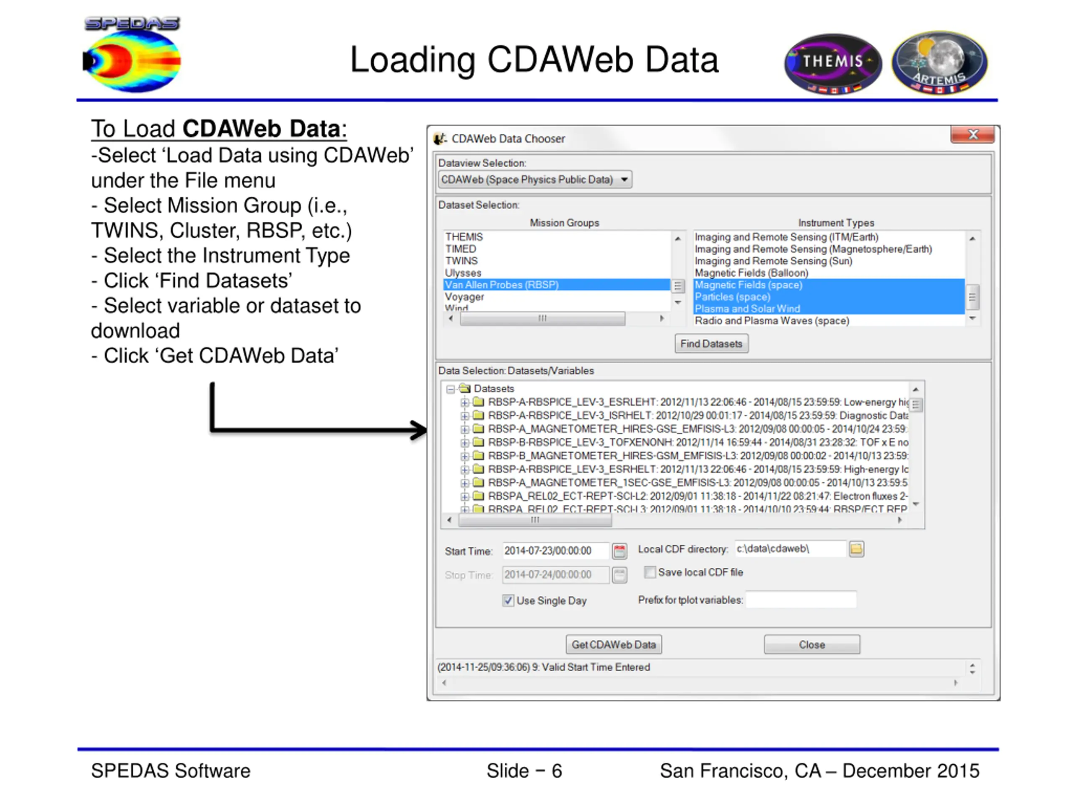This screenshot has height=805, width=1073.
Task: Click the Datasets root tree label
Action: pos(494,389)
